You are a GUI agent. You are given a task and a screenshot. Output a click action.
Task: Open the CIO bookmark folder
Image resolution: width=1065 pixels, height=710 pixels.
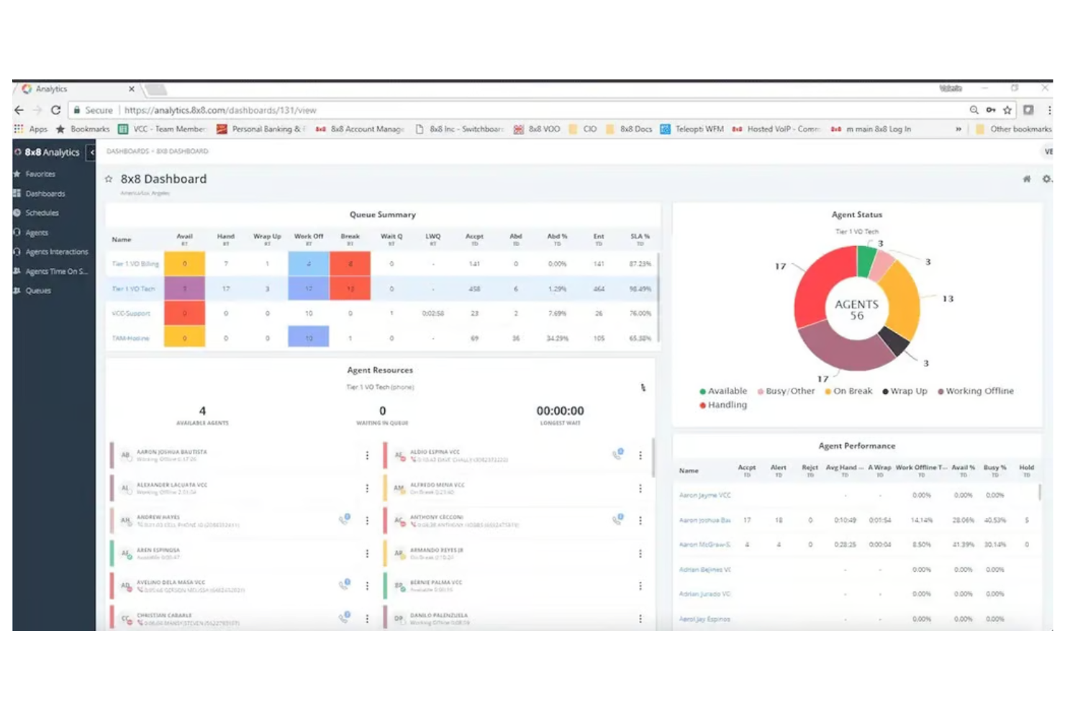583,129
